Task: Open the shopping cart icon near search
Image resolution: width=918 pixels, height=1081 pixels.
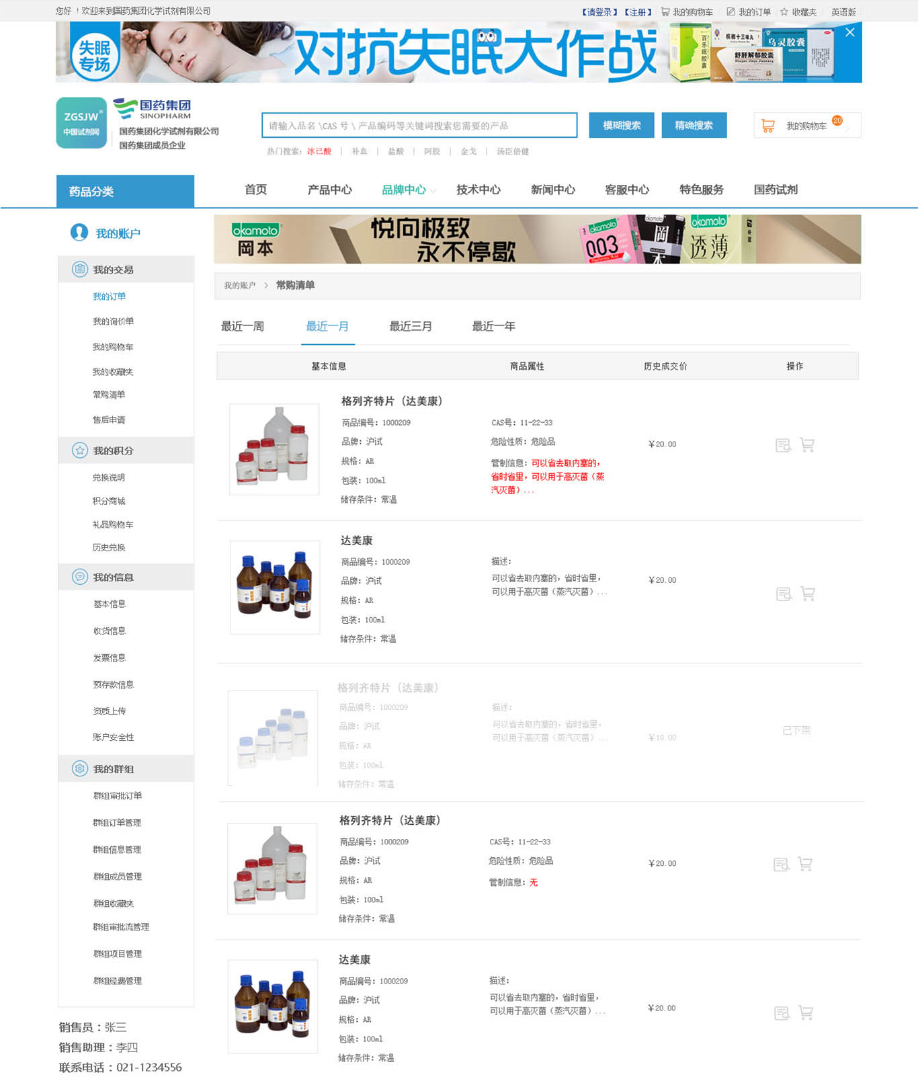Action: click(x=767, y=126)
